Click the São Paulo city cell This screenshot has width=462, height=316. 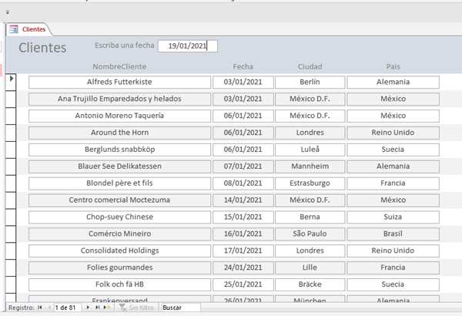coord(310,234)
